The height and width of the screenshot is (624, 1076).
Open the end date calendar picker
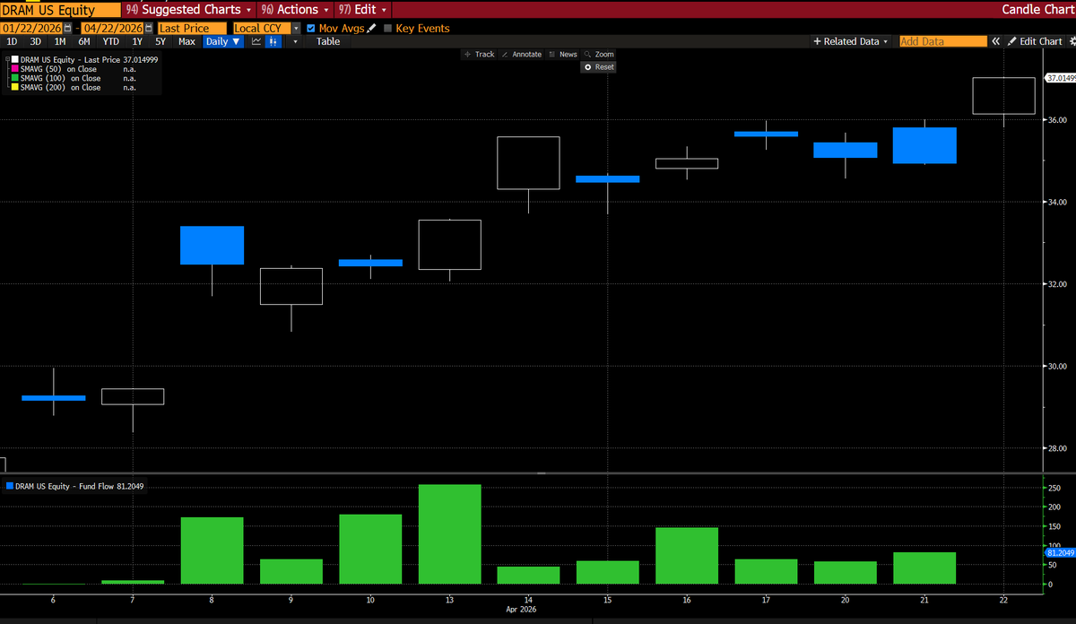click(148, 29)
